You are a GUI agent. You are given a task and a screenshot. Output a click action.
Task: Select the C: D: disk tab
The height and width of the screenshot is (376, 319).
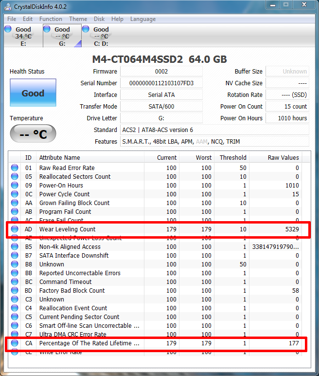tap(101, 36)
